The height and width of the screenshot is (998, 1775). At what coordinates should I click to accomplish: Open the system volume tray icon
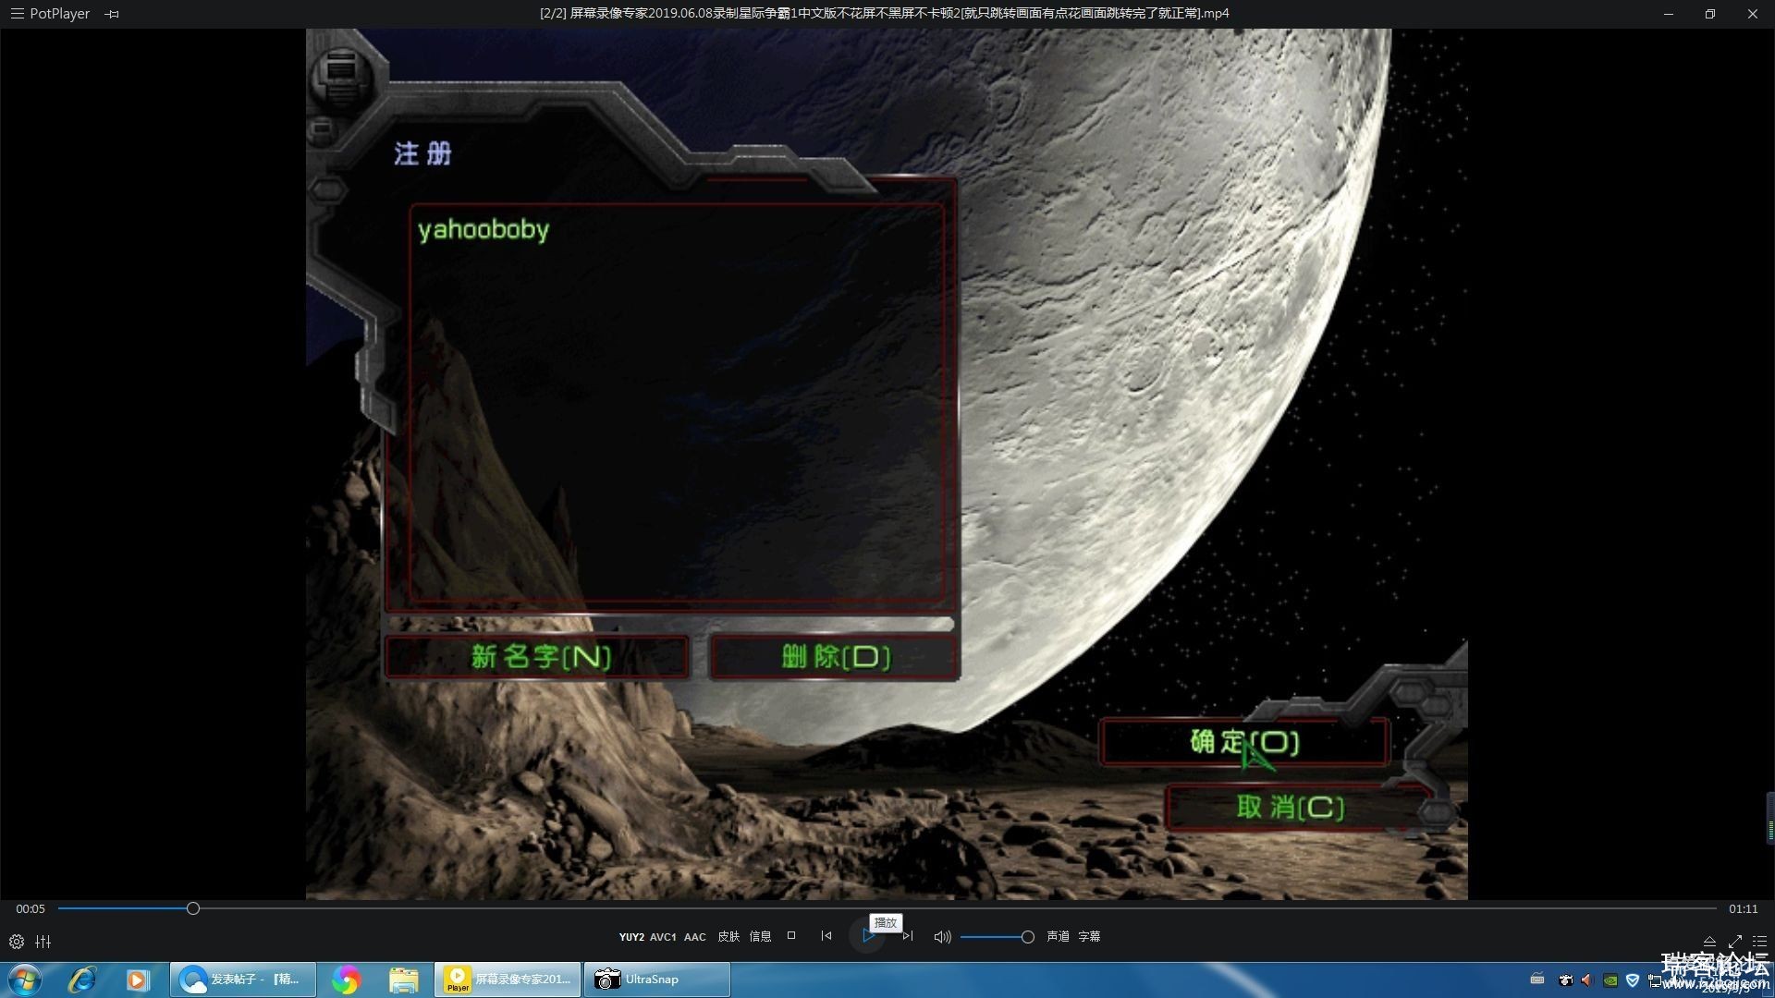click(x=1587, y=980)
